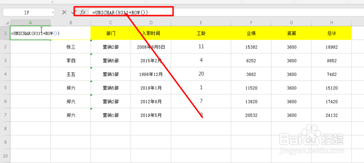Select the 郑六 cell in row 7
364x163 pixels.
click(x=71, y=115)
